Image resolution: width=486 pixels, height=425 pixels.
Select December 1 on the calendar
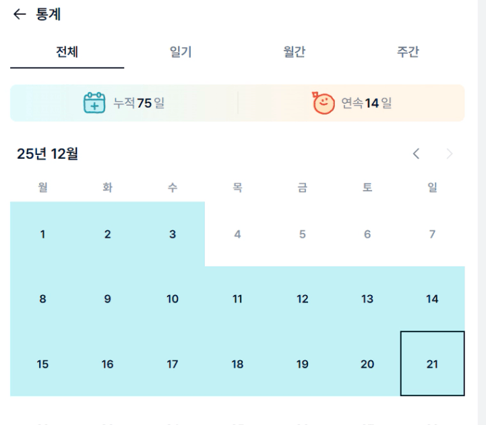tap(42, 234)
